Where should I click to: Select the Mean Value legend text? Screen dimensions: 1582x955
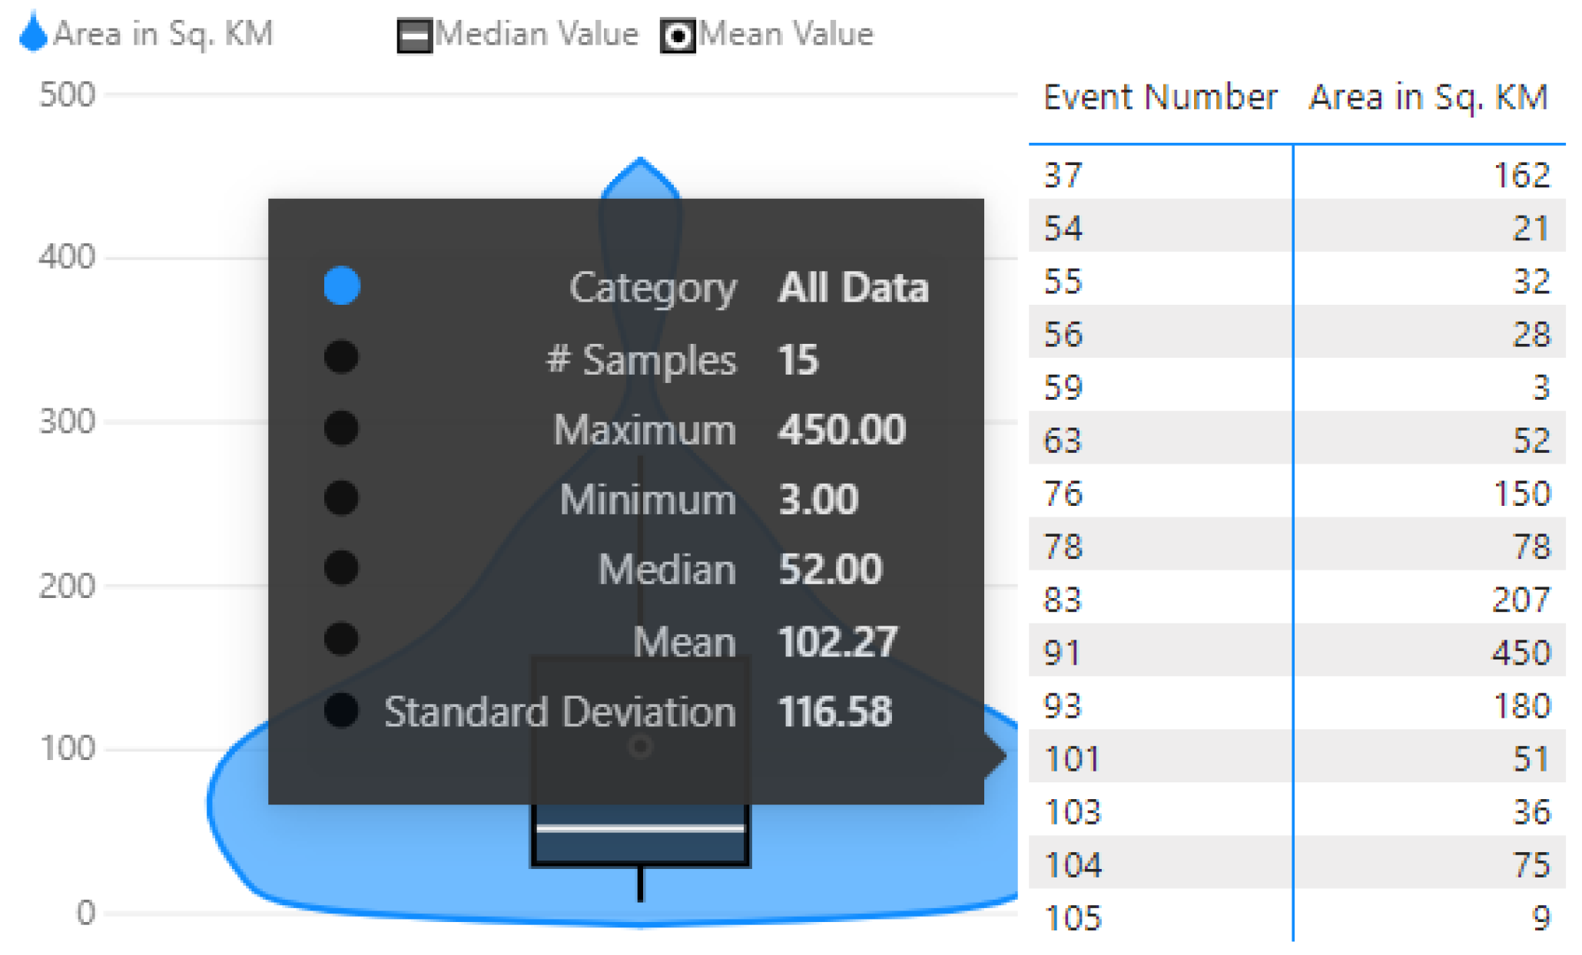click(x=786, y=34)
